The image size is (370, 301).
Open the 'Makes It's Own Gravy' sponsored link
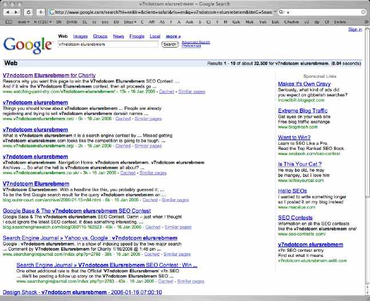click(x=304, y=84)
